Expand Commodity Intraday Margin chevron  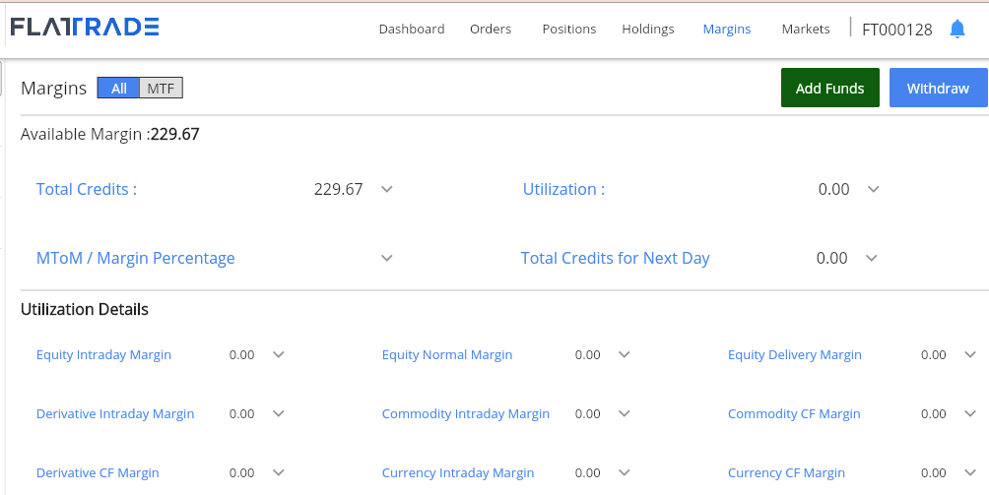pyautogui.click(x=624, y=413)
